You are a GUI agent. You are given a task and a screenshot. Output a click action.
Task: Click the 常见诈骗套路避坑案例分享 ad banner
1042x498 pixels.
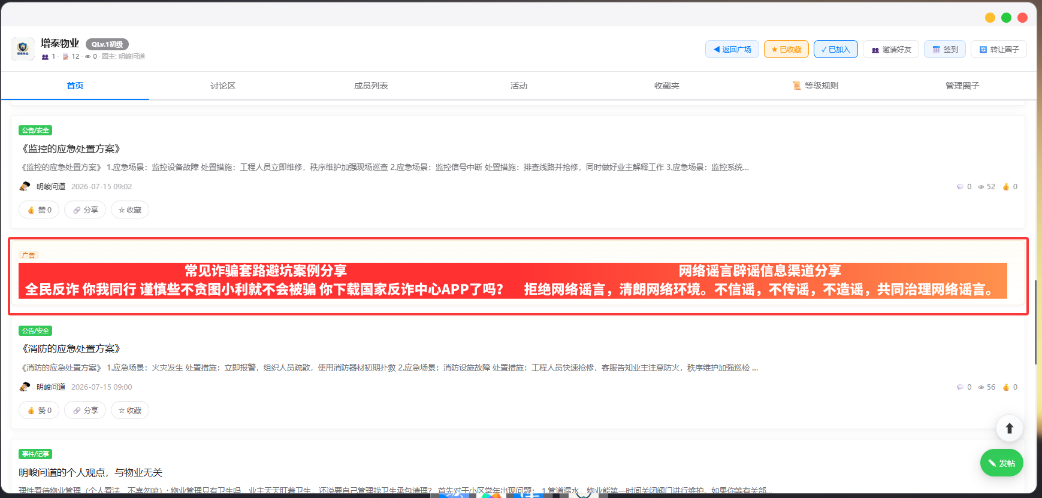point(264,280)
